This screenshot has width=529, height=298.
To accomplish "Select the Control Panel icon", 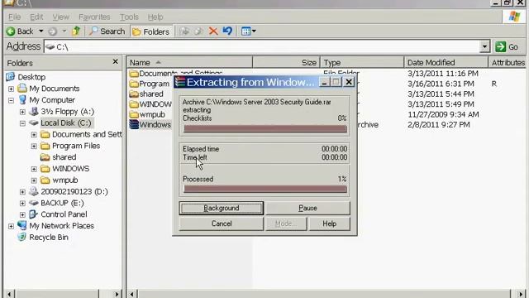I will pos(33,214).
